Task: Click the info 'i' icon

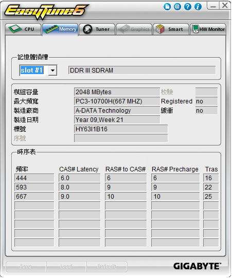Action: [198, 7]
